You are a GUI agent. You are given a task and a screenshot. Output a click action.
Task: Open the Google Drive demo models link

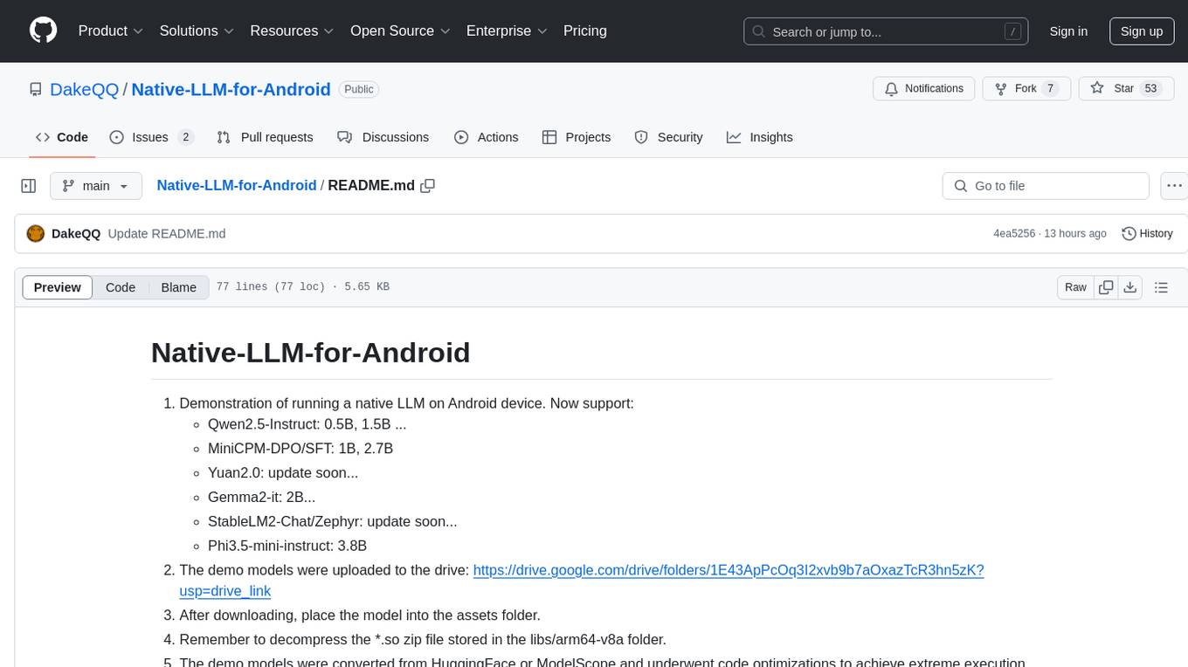[582, 581]
